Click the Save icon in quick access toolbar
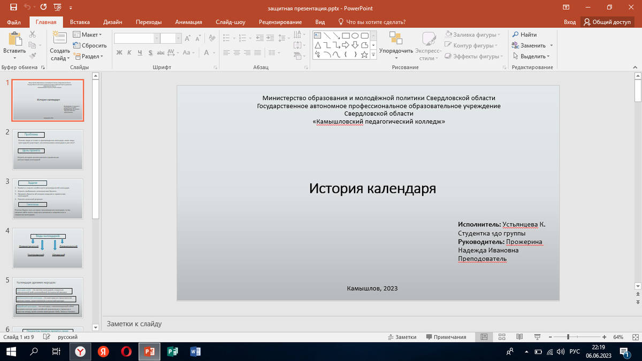Viewport: 642px width, 361px height. pos(13,8)
